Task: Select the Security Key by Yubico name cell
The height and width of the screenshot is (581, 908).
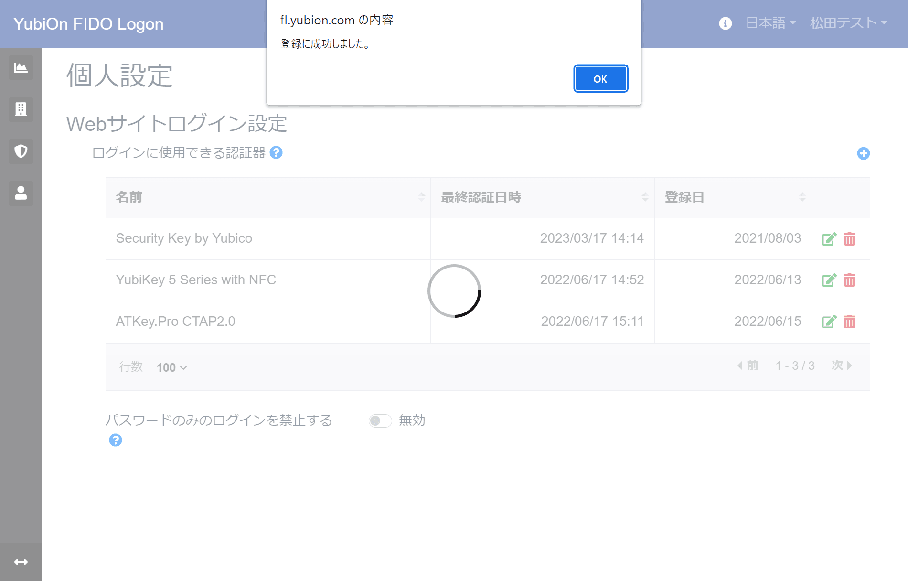Action: point(268,238)
